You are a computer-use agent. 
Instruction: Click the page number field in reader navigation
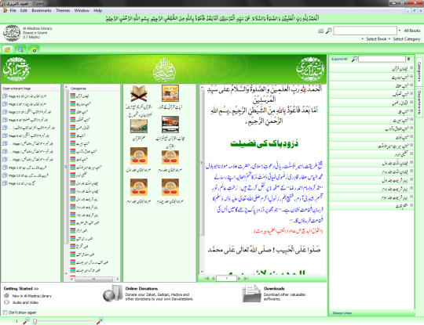(x=227, y=278)
